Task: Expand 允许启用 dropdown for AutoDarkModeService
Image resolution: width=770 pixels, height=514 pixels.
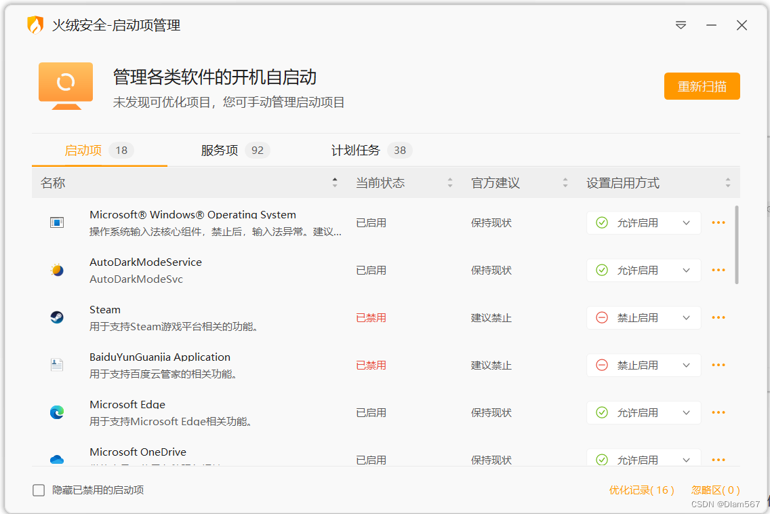Action: pos(644,271)
